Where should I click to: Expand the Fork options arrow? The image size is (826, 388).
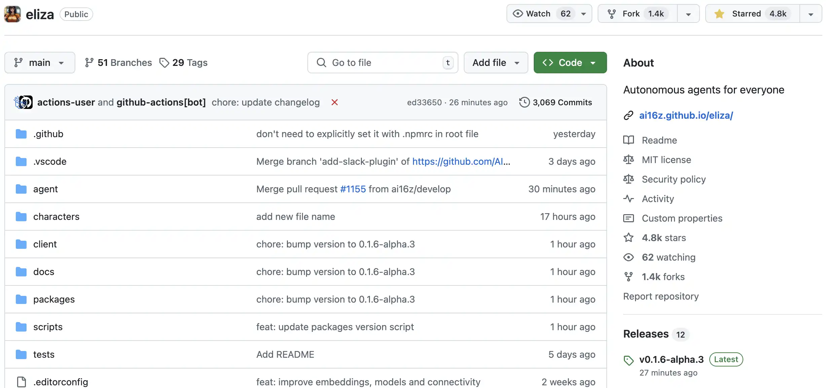coord(688,14)
